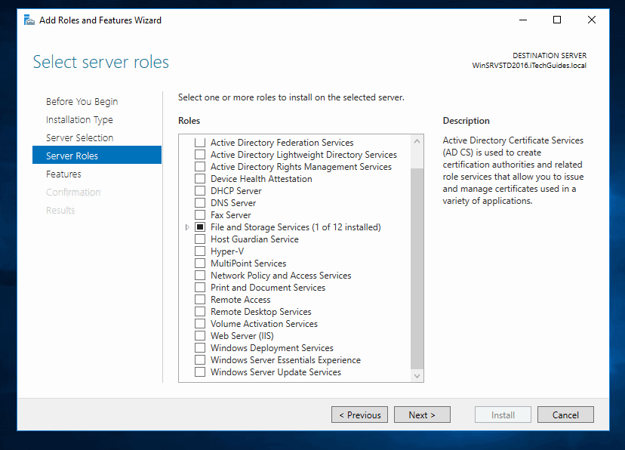Jump to the Features step

coord(63,174)
